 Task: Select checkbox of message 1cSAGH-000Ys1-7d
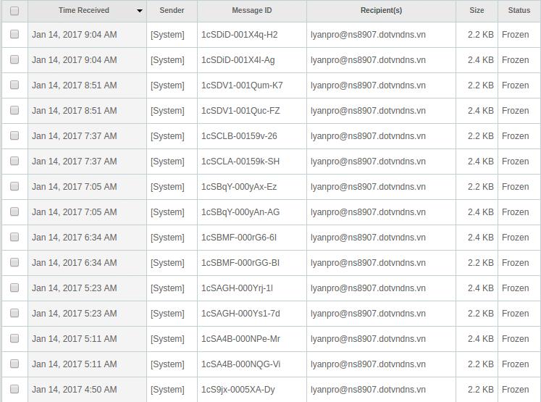click(x=14, y=313)
